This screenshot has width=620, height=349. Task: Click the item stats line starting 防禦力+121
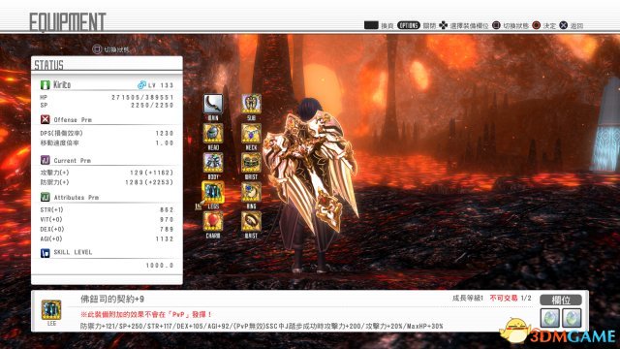click(262, 327)
